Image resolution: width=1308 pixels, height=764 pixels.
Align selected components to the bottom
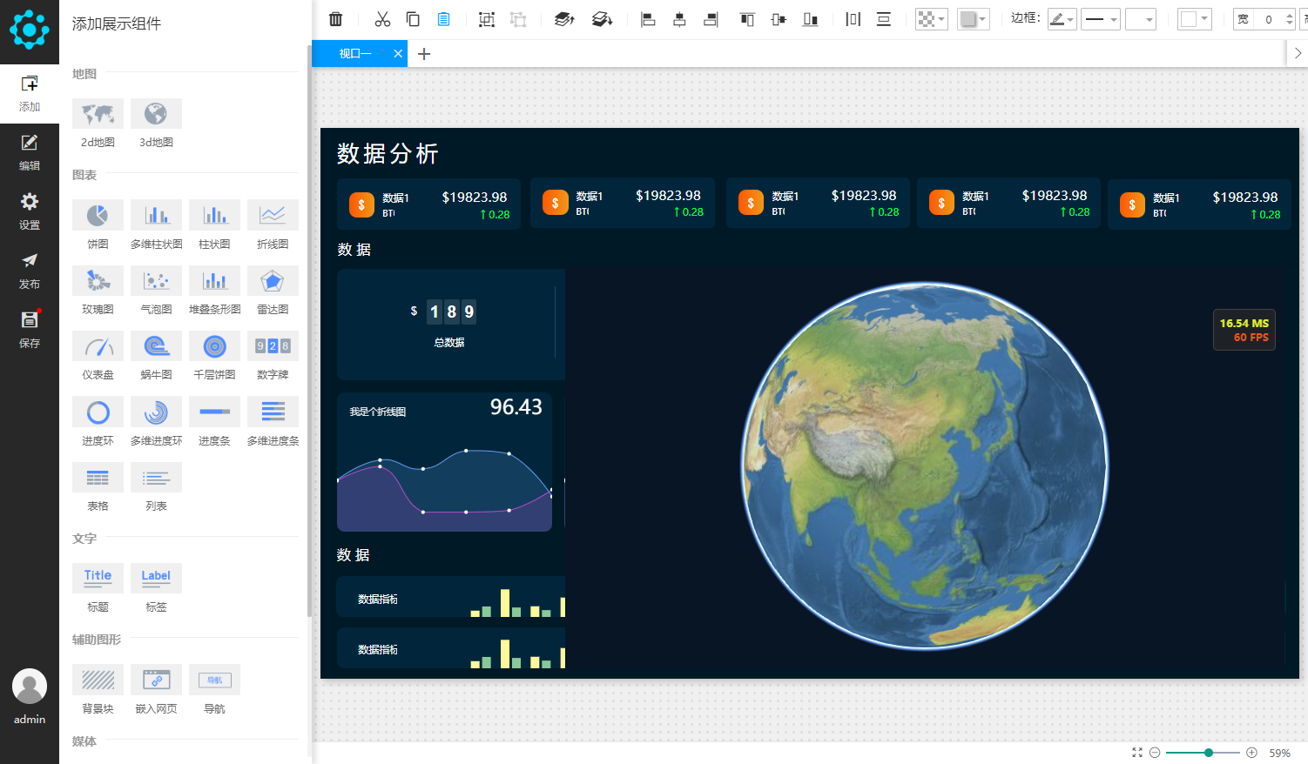pyautogui.click(x=810, y=19)
